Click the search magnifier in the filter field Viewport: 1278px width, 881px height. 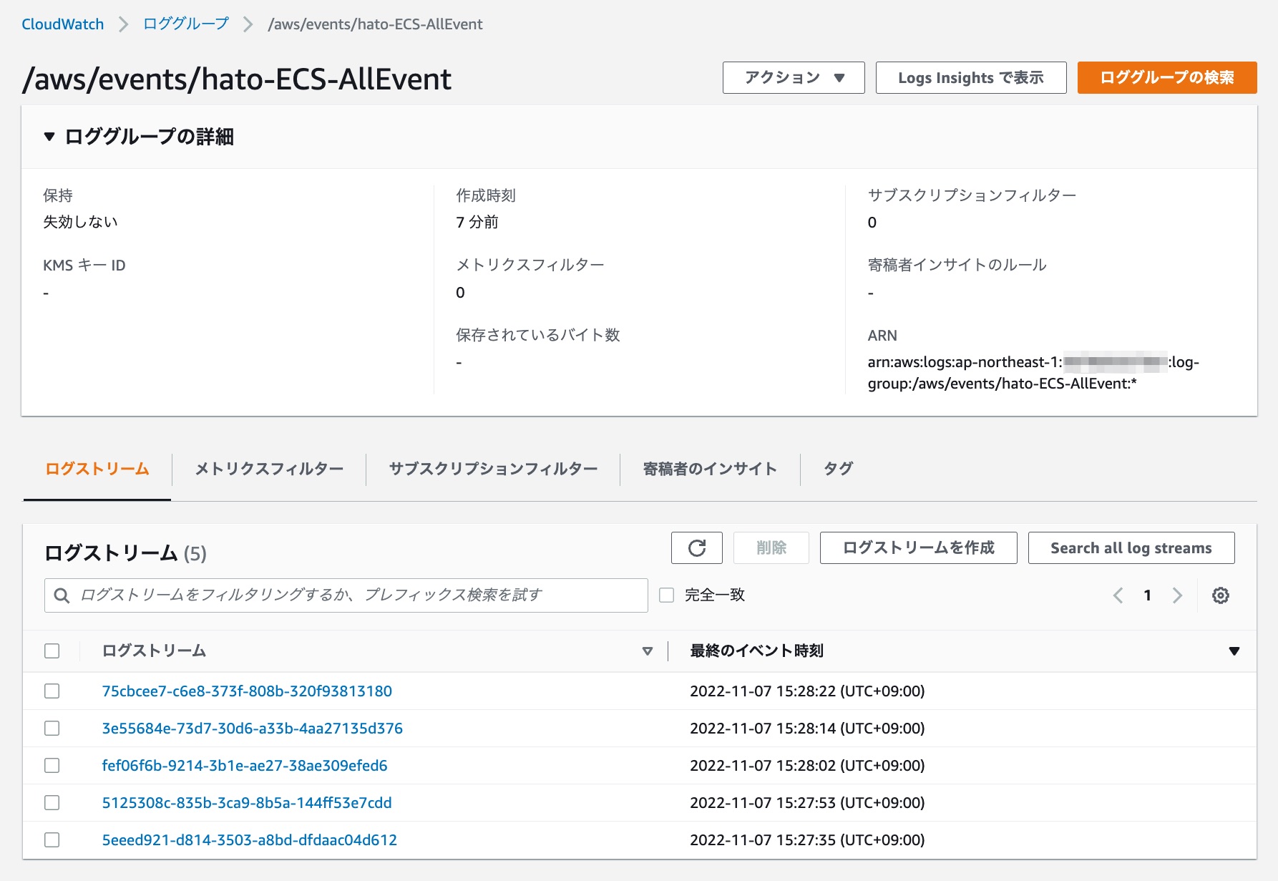(x=61, y=595)
